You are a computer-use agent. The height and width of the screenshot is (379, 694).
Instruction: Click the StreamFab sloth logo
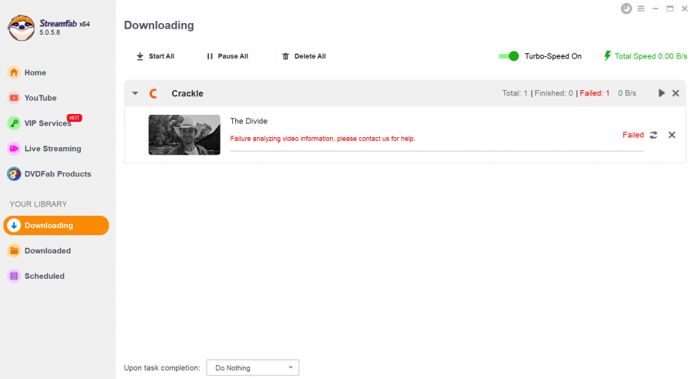[x=21, y=28]
